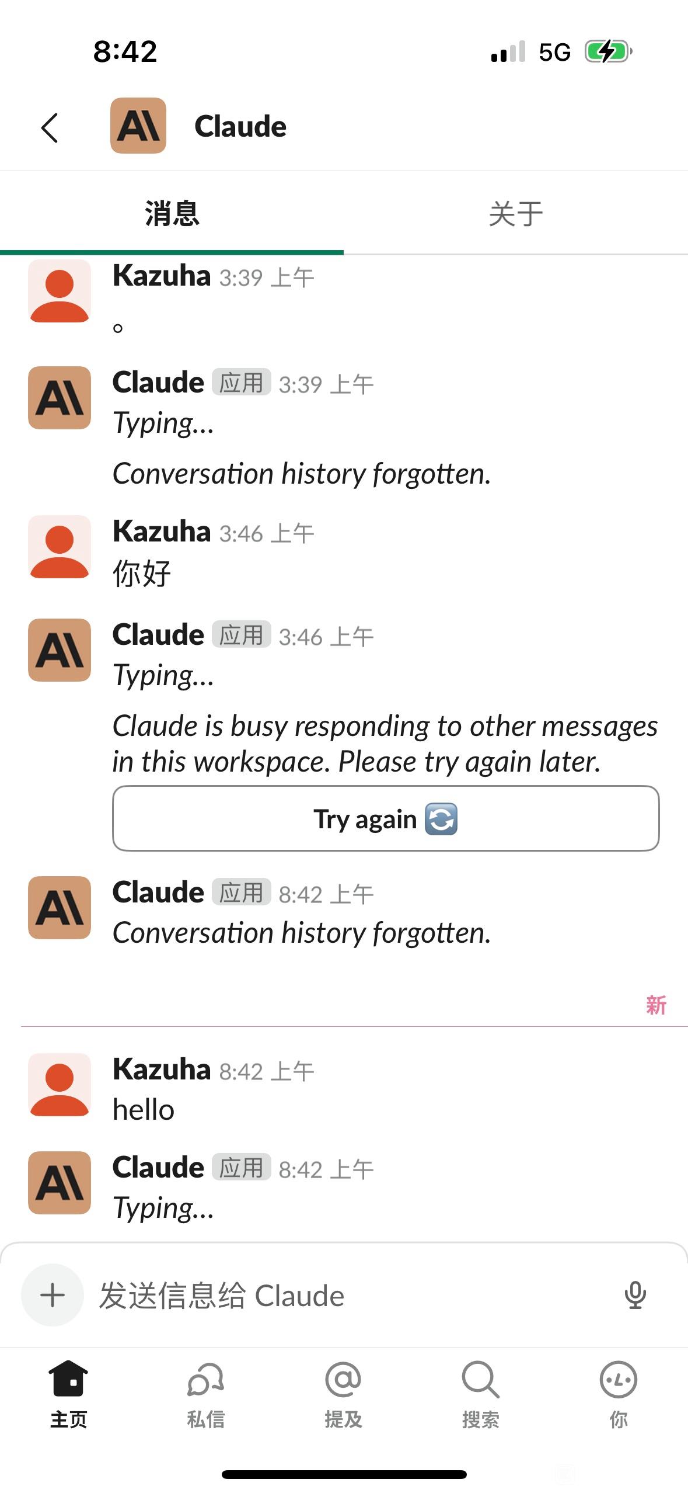Screen dimensions: 688x1493
Task: Tap Kazuha's avatar on hello message
Action: click(60, 1085)
